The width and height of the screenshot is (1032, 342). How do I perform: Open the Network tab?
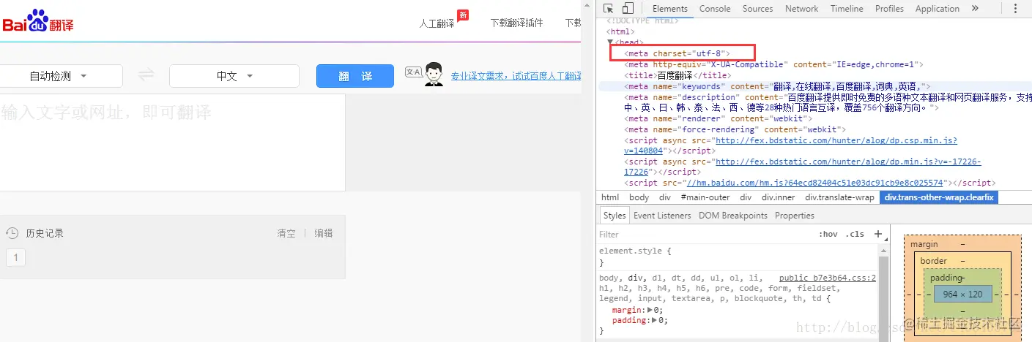click(x=801, y=9)
